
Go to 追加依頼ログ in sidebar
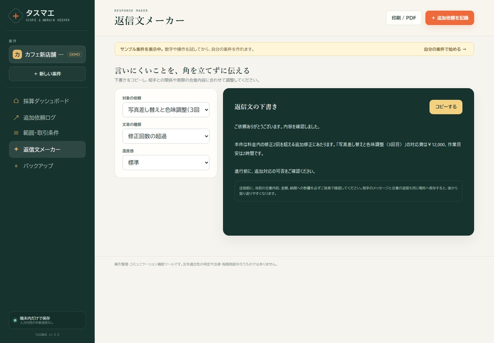coord(47,118)
